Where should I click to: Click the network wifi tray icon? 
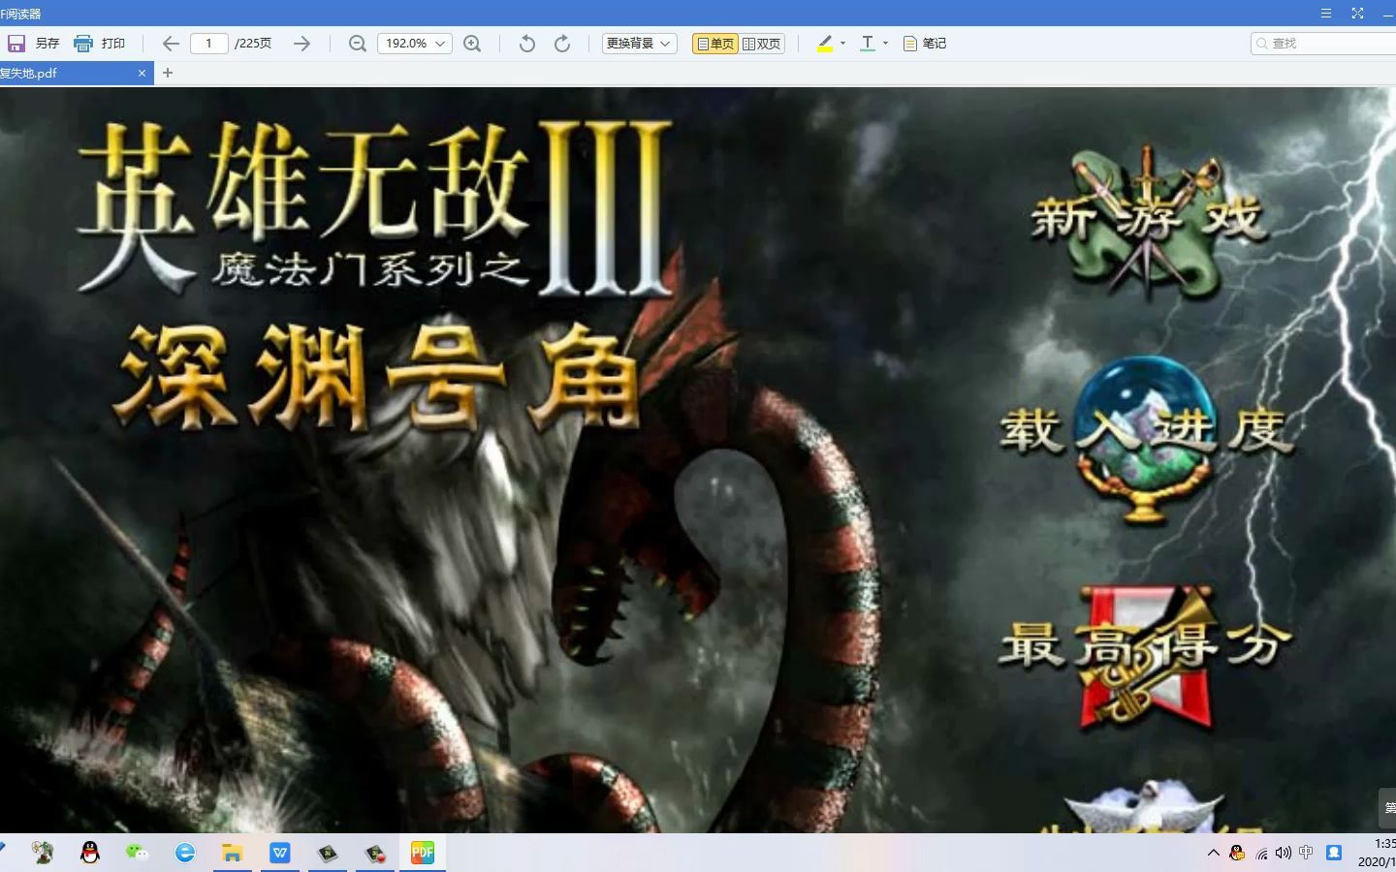pyautogui.click(x=1261, y=853)
